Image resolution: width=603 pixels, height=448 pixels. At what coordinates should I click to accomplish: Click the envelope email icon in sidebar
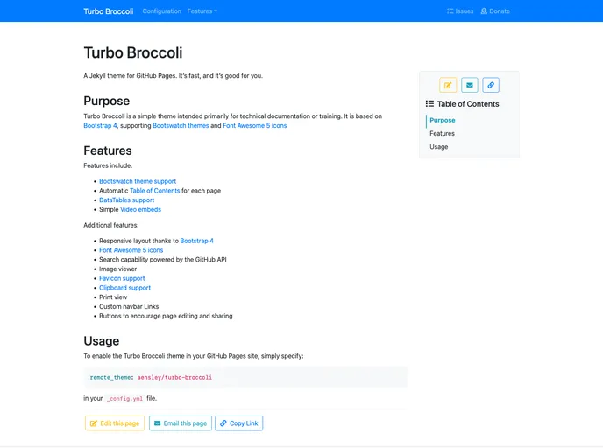coord(470,85)
